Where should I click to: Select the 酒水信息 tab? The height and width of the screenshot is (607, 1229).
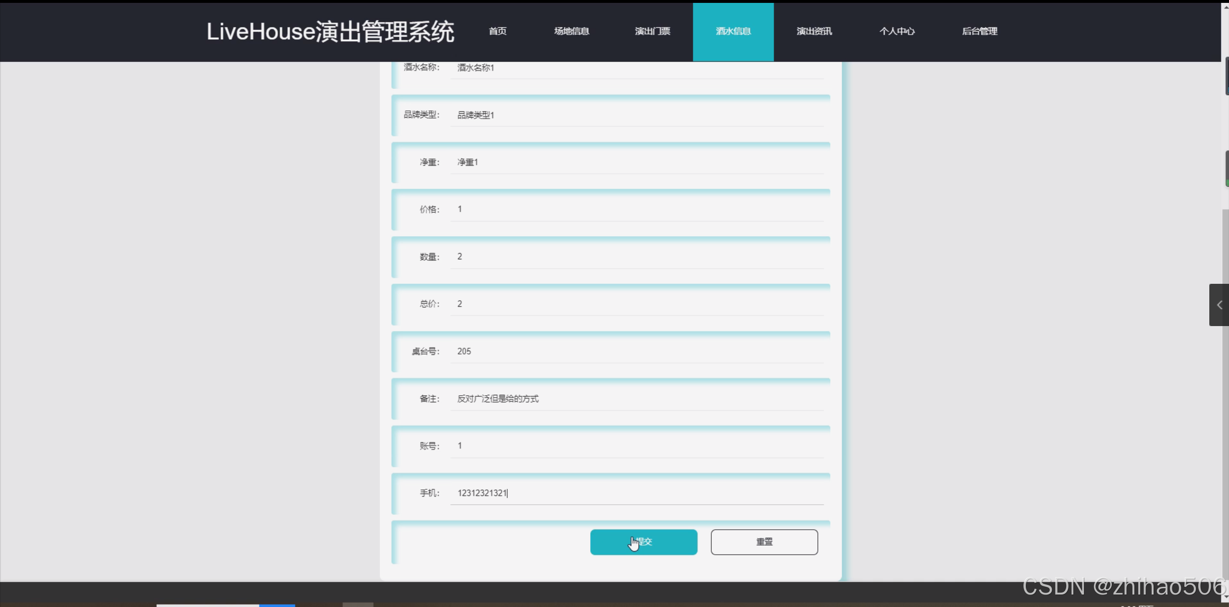pos(732,31)
